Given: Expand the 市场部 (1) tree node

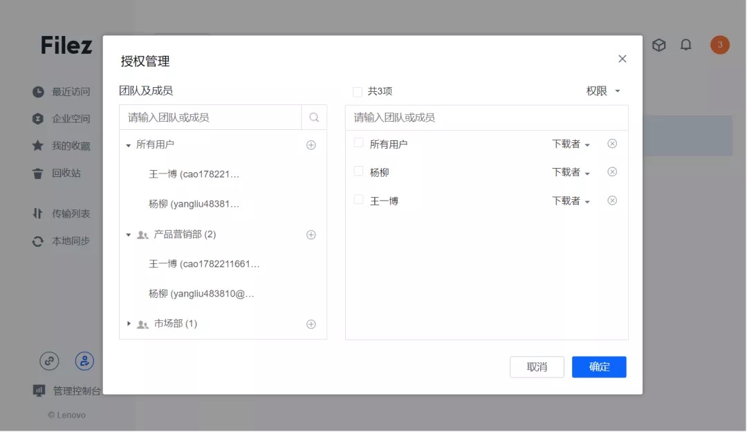Looking at the screenshot, I should pos(129,324).
